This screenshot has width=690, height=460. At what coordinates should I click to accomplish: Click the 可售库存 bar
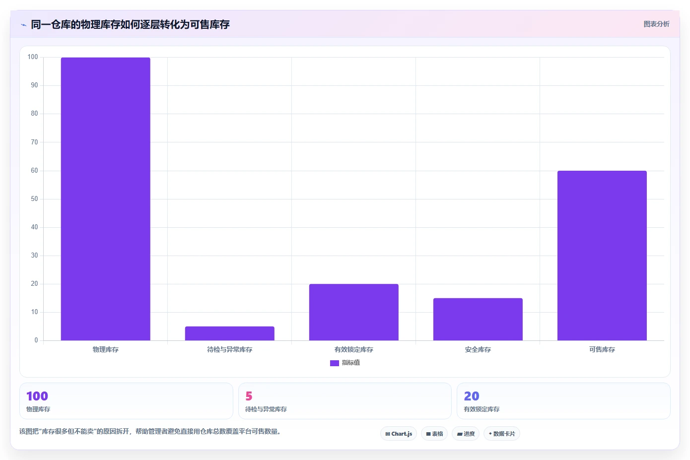(x=602, y=256)
